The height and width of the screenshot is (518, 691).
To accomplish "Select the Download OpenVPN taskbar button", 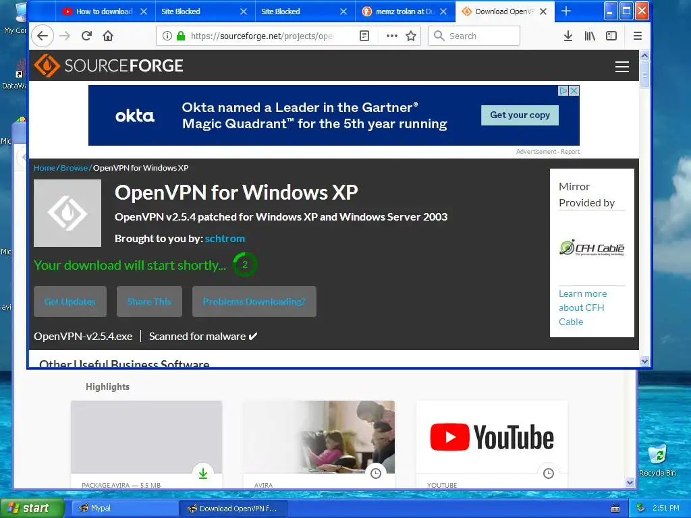I will pos(233,509).
